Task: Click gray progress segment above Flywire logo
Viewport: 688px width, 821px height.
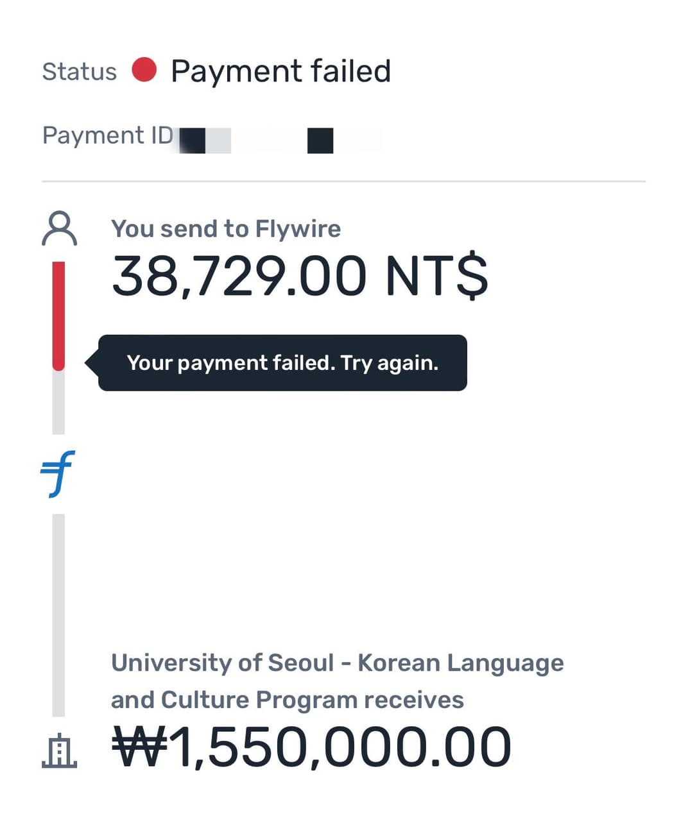Action: [58, 403]
